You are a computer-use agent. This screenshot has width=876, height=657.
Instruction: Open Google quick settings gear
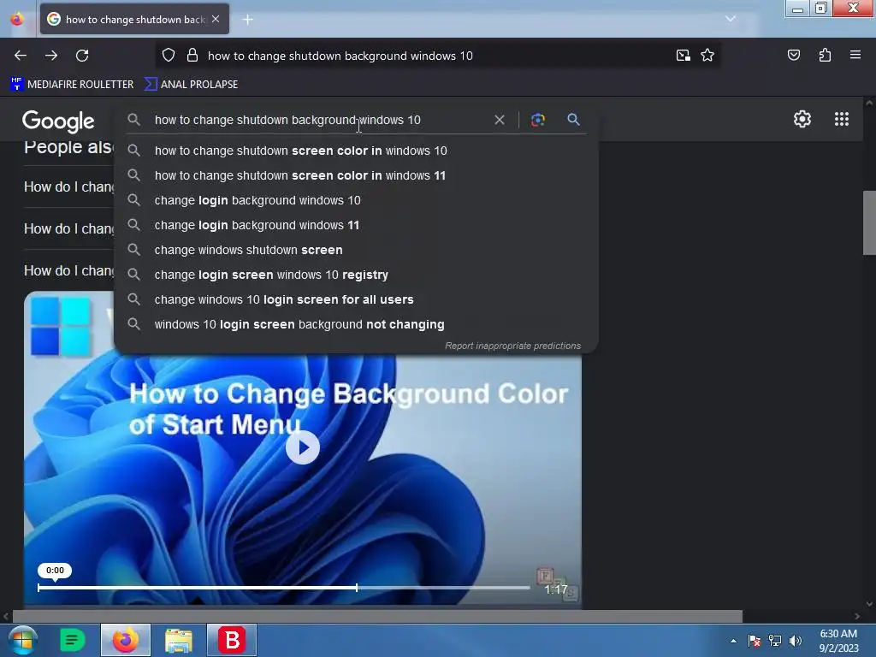(802, 119)
